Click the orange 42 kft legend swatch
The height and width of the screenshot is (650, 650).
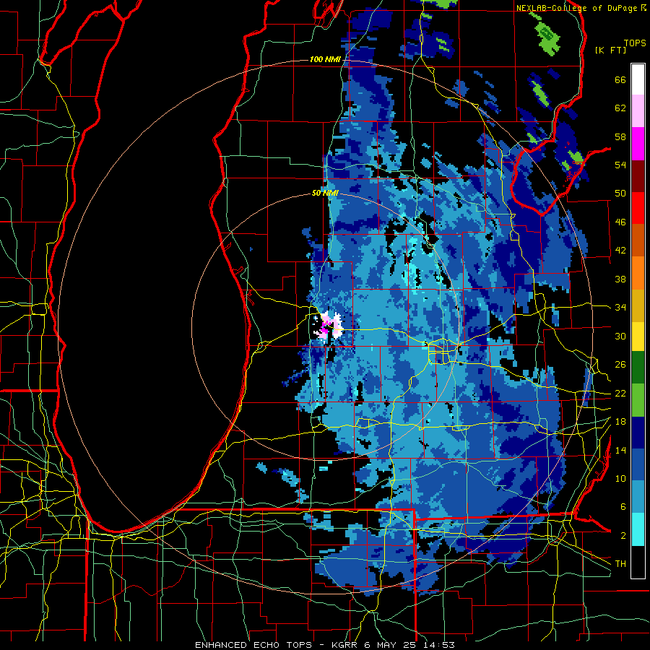tap(638, 273)
